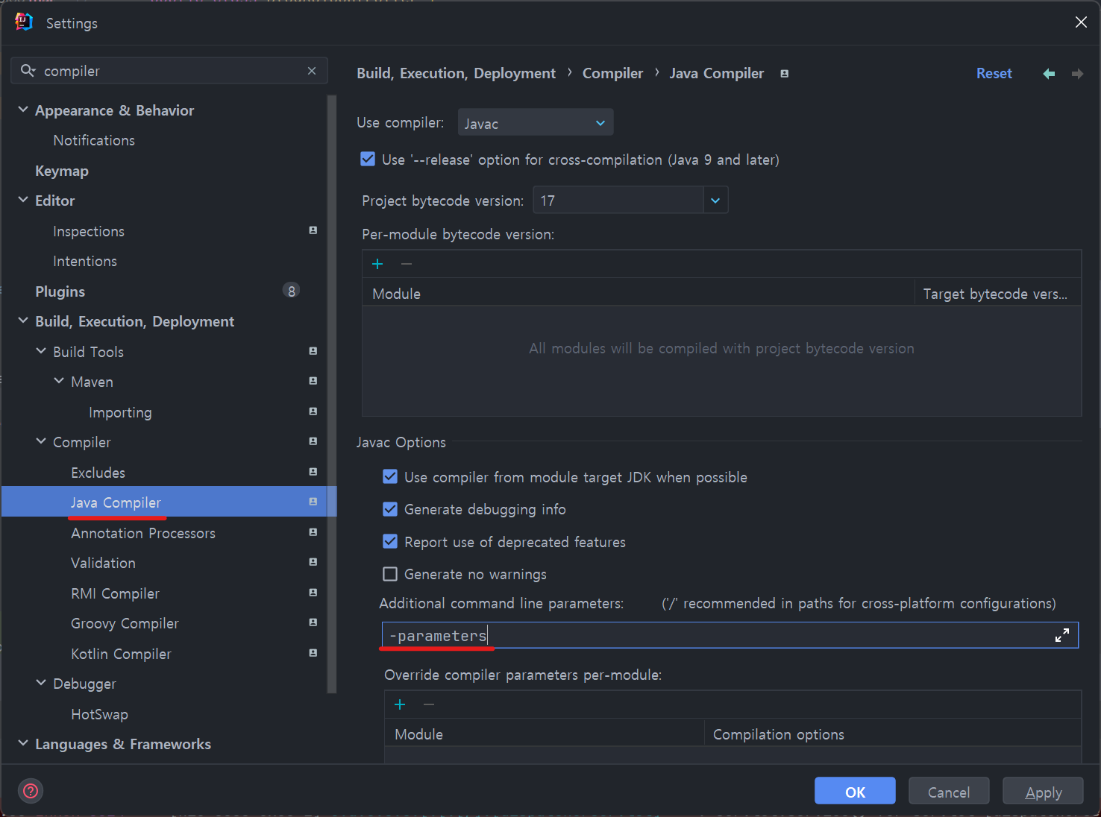Add a per-module bytecode version entry
Screen dimensions: 1101x817
tap(377, 264)
